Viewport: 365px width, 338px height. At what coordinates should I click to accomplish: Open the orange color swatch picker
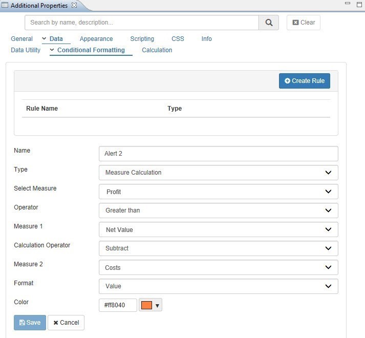coord(151,305)
